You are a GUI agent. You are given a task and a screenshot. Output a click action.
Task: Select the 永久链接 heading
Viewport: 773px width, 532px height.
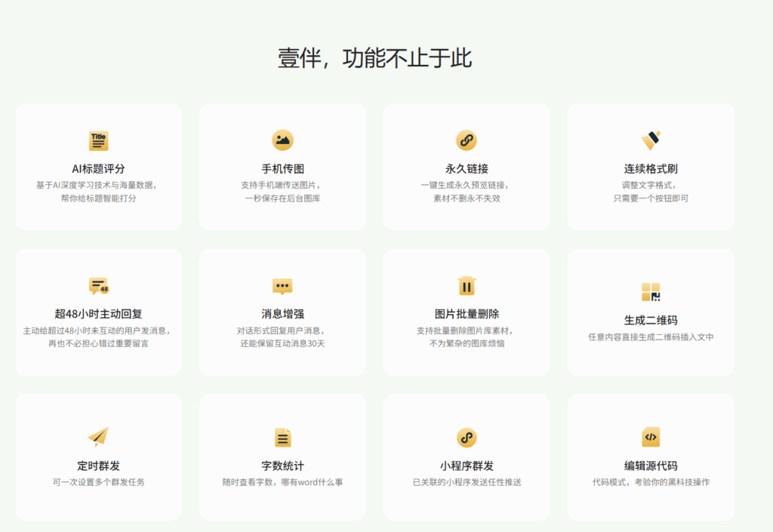tap(467, 169)
